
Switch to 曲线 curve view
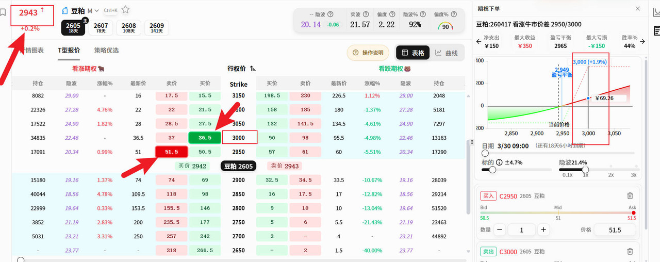click(447, 53)
